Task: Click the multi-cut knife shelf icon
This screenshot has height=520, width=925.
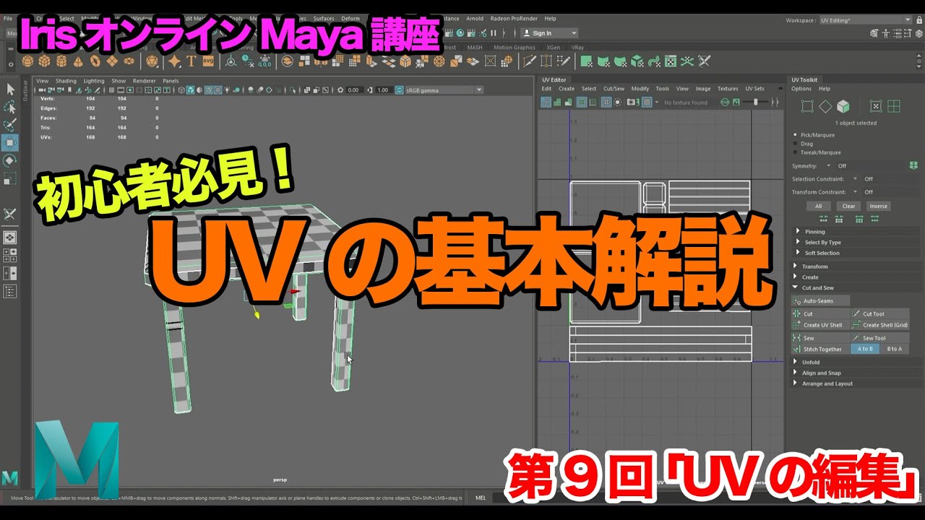Action: [x=530, y=61]
